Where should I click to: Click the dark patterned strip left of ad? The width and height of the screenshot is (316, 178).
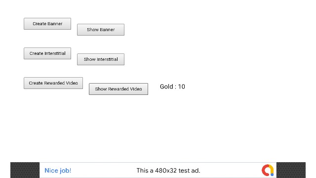(25, 170)
